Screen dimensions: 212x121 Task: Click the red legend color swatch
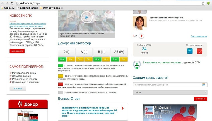[61, 84]
